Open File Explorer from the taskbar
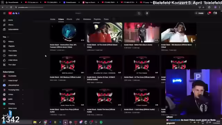Image resolution: width=222 pixels, height=125 pixels. pos(35,122)
